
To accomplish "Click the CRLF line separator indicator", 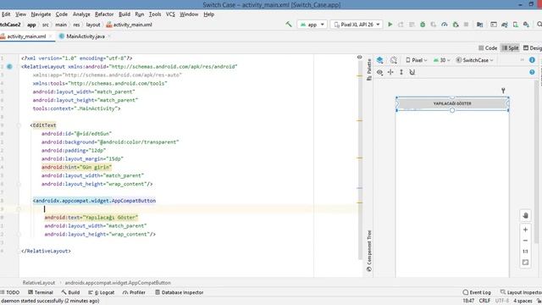I will pyautogui.click(x=484, y=301).
